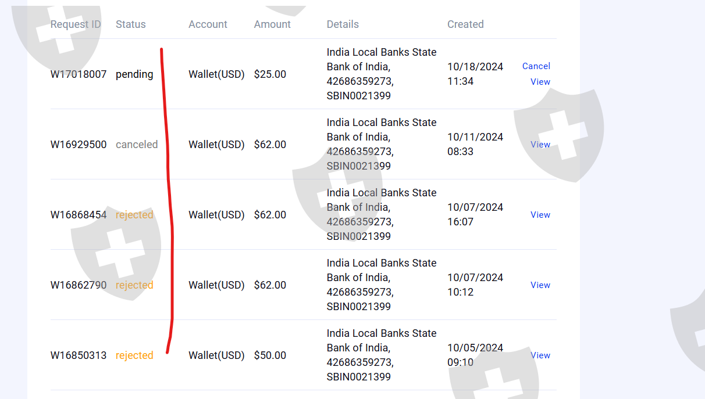Click request ID W16850313

click(79, 355)
